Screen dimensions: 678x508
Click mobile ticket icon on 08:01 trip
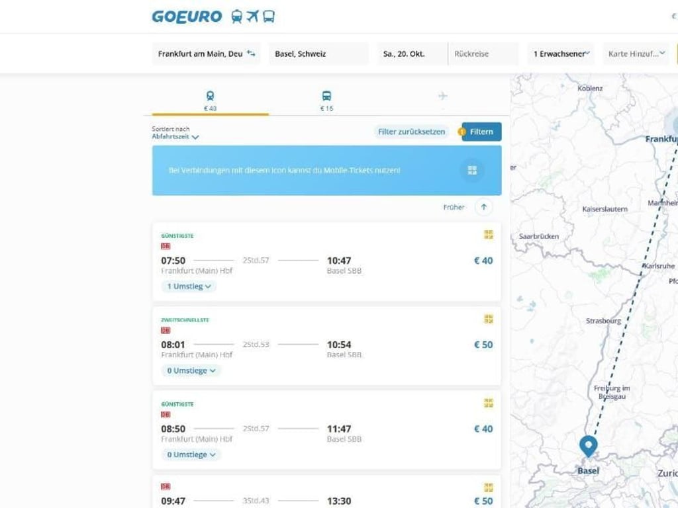coord(489,319)
